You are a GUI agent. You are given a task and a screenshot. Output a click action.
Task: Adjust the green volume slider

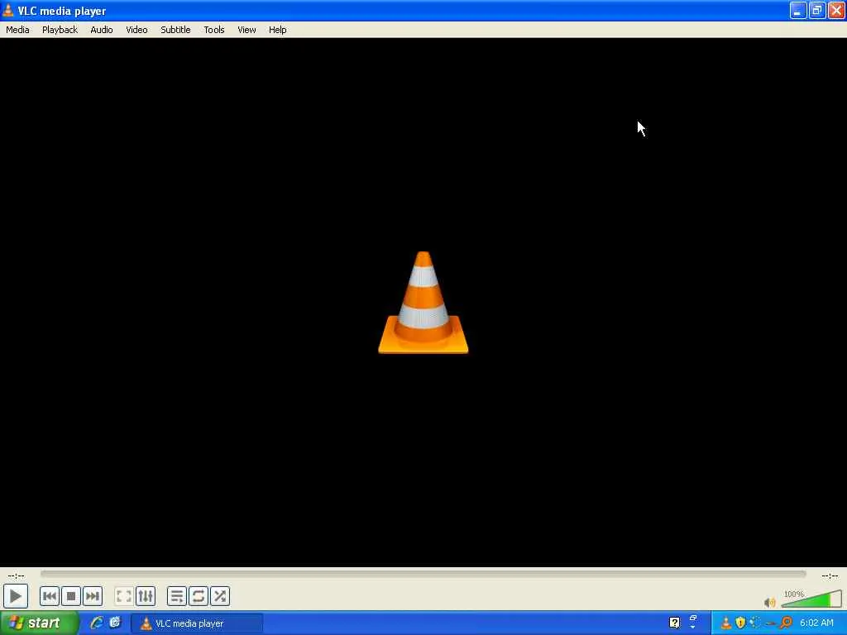point(811,599)
